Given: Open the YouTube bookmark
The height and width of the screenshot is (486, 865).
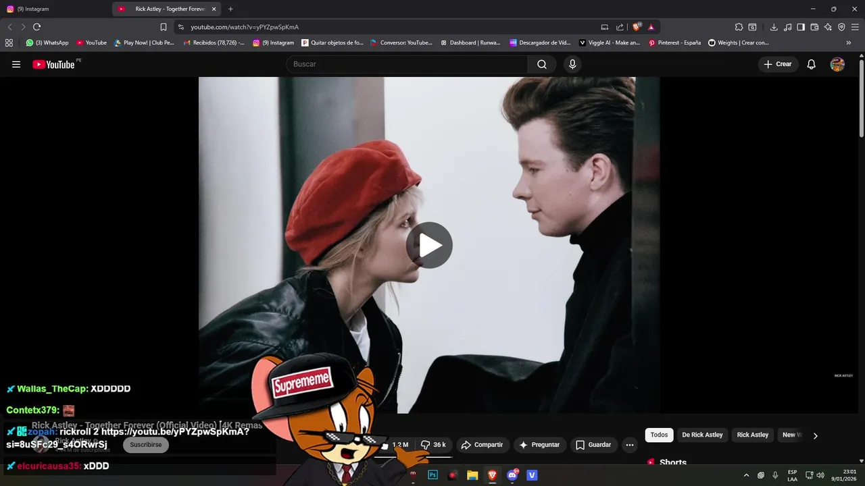Looking at the screenshot, I should (91, 43).
